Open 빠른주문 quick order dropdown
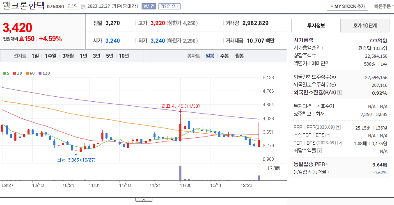394x205 pixels. click(x=384, y=6)
